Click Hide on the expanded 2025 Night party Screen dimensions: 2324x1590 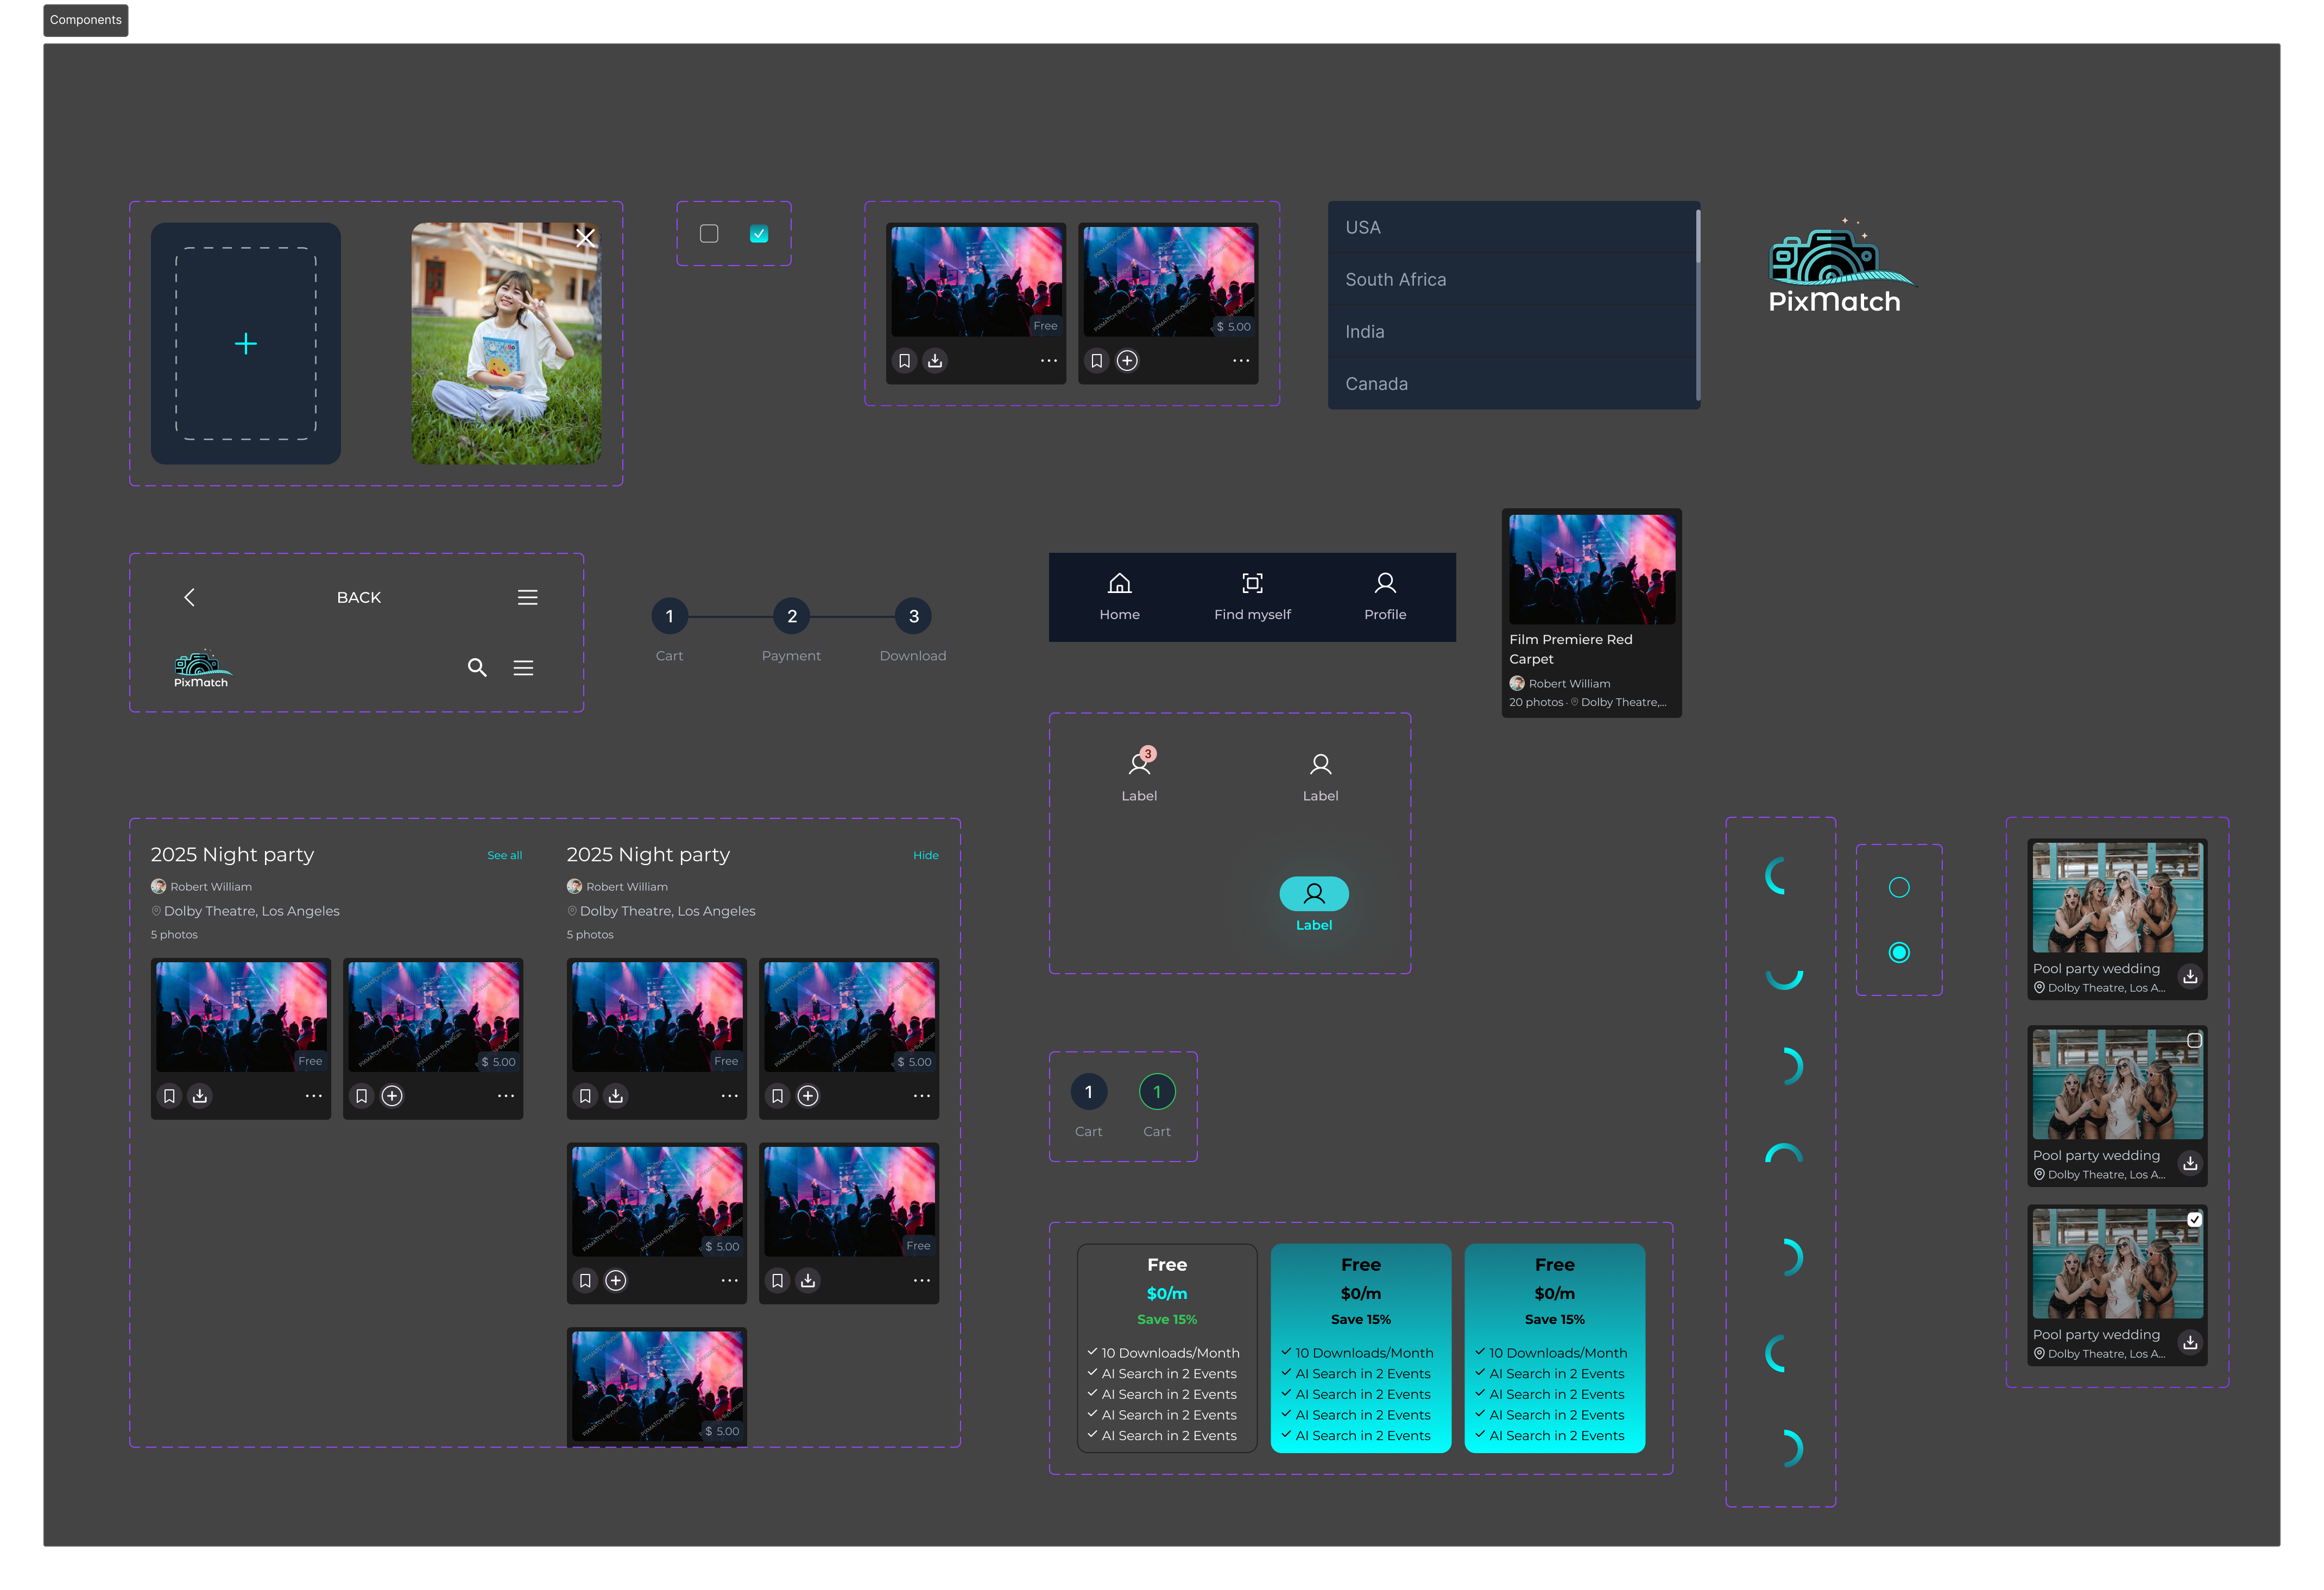tap(926, 856)
